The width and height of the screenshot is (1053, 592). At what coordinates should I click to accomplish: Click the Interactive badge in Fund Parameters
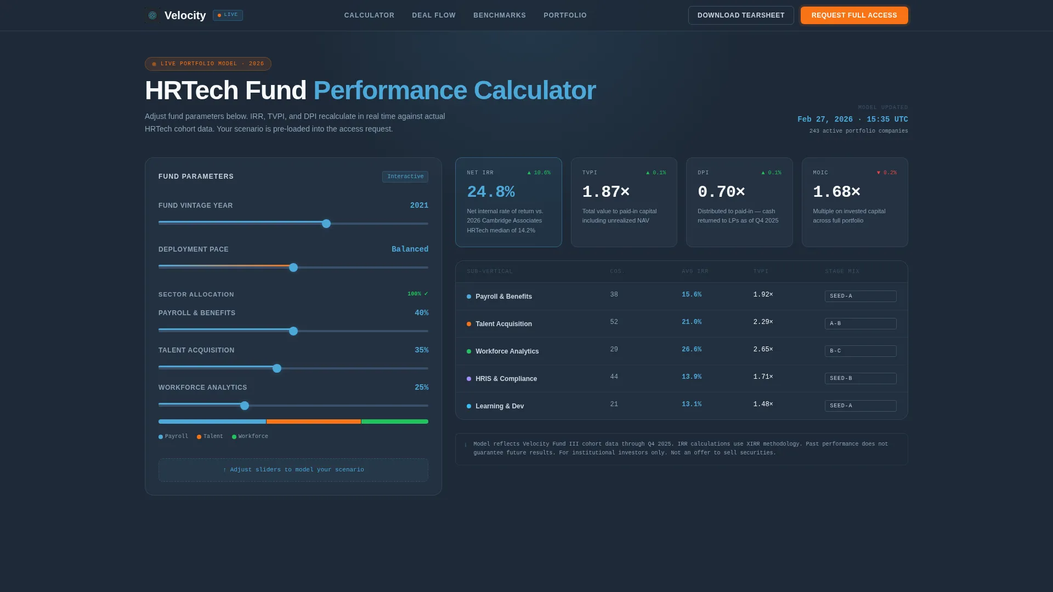[405, 177]
